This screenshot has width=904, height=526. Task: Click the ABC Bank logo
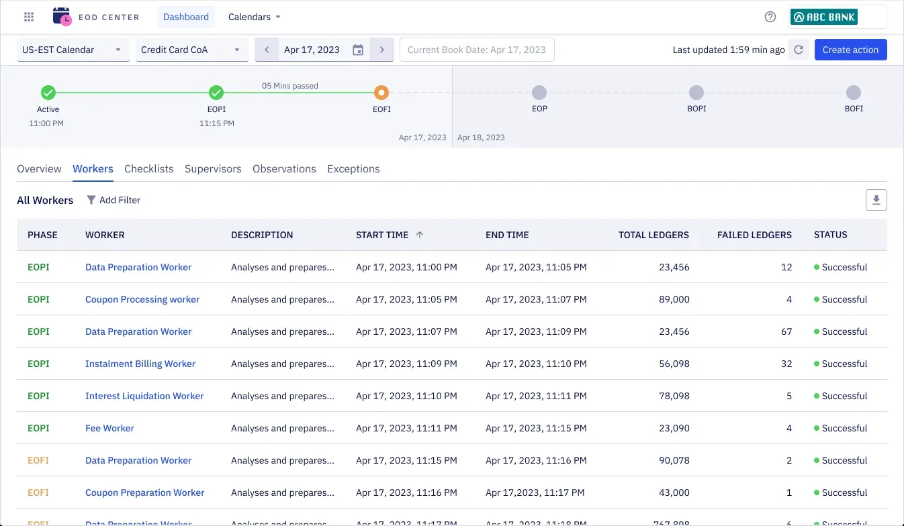pyautogui.click(x=824, y=17)
